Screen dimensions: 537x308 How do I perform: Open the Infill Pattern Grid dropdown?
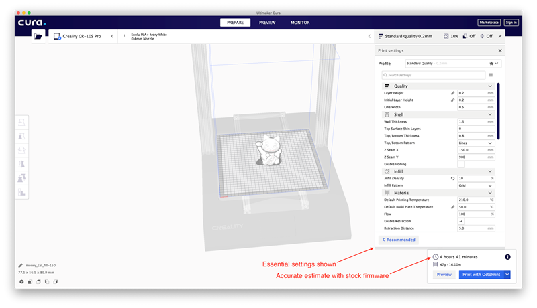click(475, 185)
